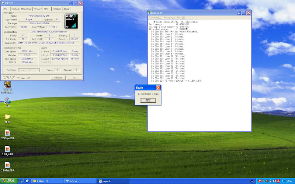Open the Help menu in Super PI

pyautogui.click(x=181, y=17)
